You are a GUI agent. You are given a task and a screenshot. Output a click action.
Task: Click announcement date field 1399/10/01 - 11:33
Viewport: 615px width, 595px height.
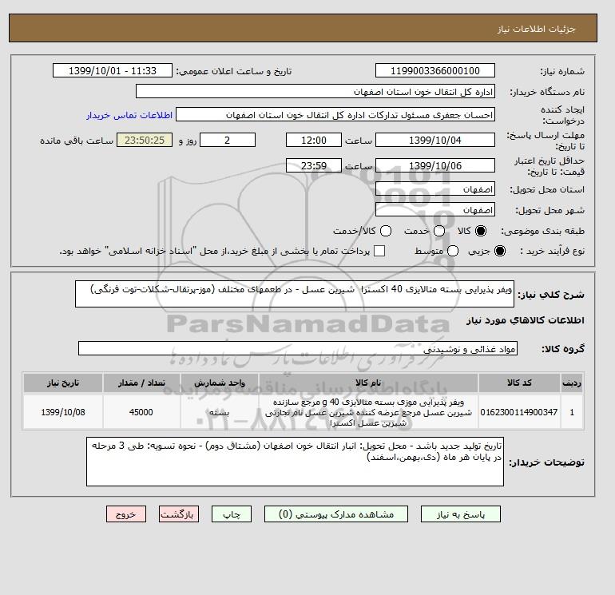click(113, 70)
